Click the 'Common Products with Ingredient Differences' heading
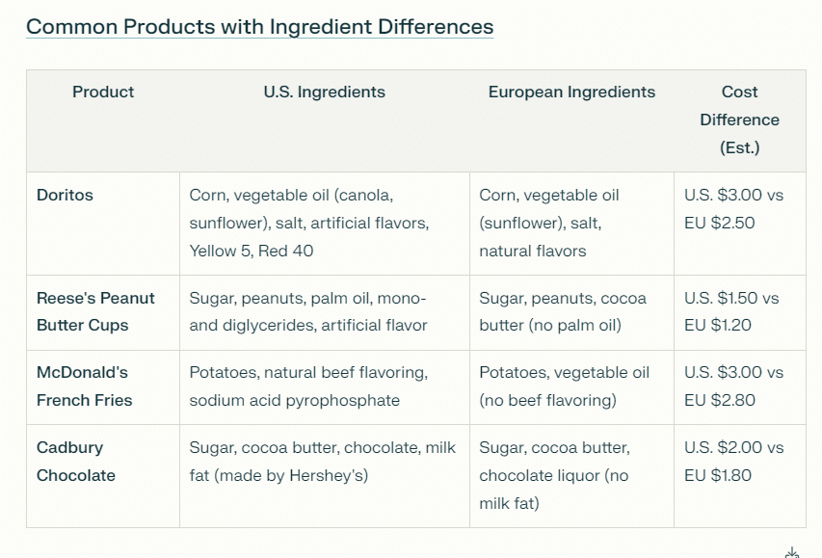Viewport: 822px width, 558px height. pos(259,26)
